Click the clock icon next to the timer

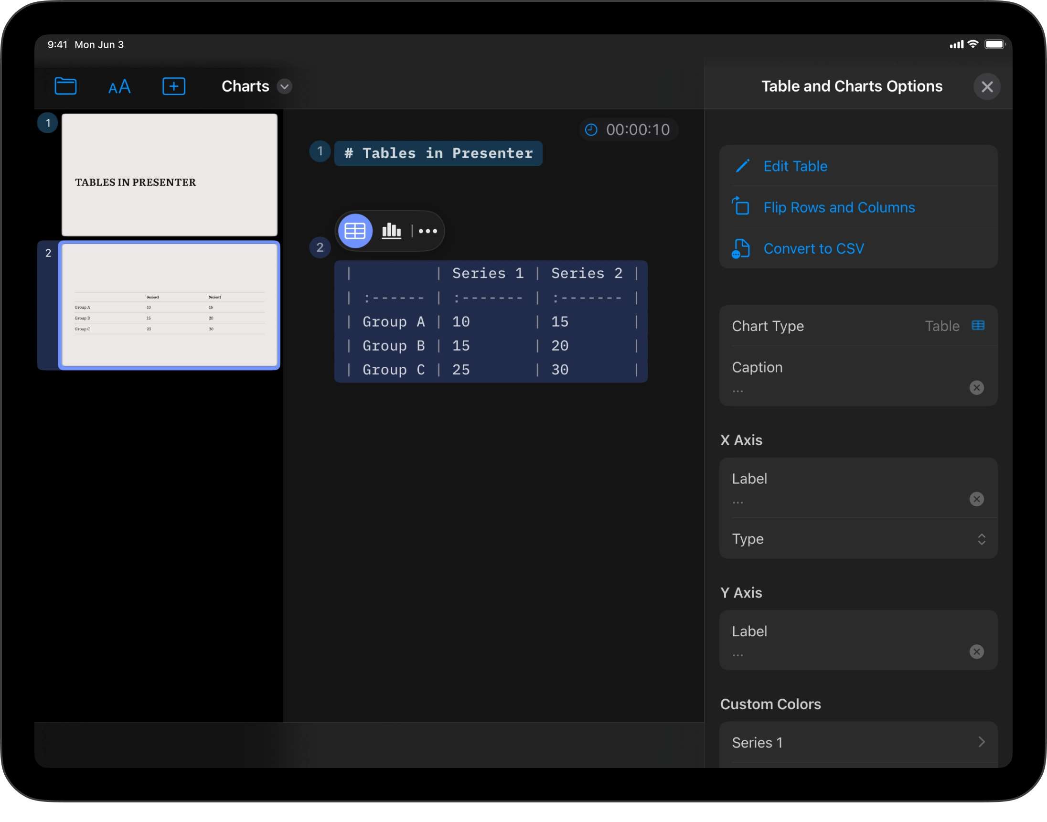(x=591, y=129)
